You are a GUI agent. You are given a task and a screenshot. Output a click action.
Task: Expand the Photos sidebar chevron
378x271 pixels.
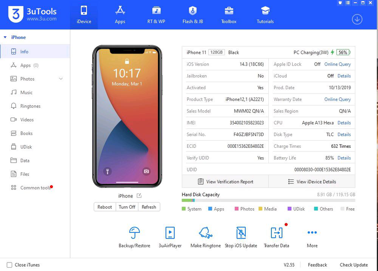point(61,79)
